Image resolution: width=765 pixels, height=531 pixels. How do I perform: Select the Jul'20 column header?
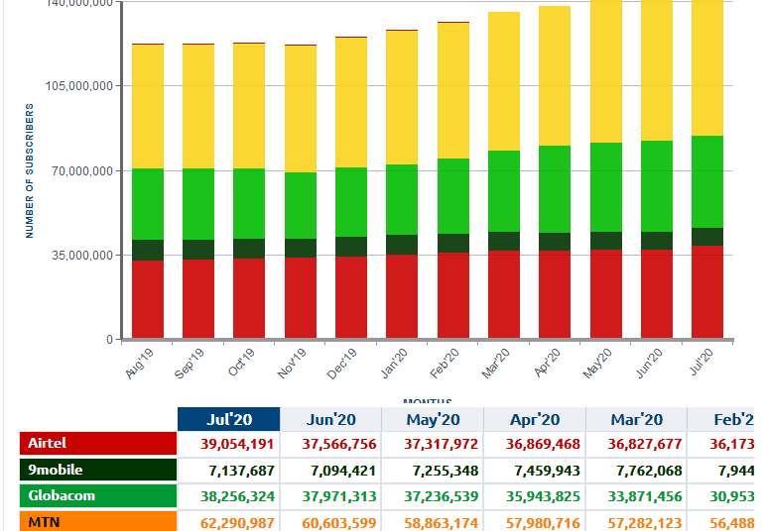(x=229, y=419)
